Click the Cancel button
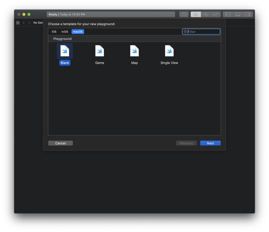The height and width of the screenshot is (232, 269). coord(60,143)
